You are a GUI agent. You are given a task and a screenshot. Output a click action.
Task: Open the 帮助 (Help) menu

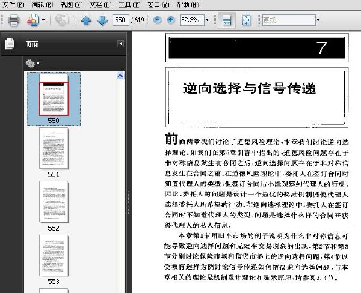(x=187, y=5)
